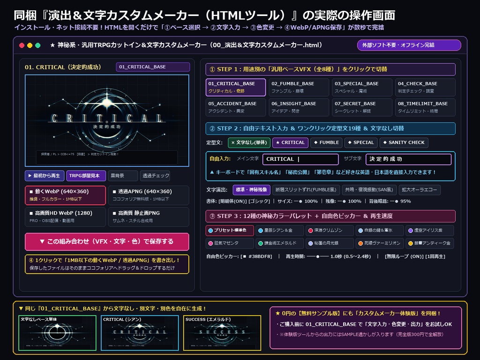Choose the 虚空アイリス紫 palette
This screenshot has height=360, width=480.
(430, 231)
